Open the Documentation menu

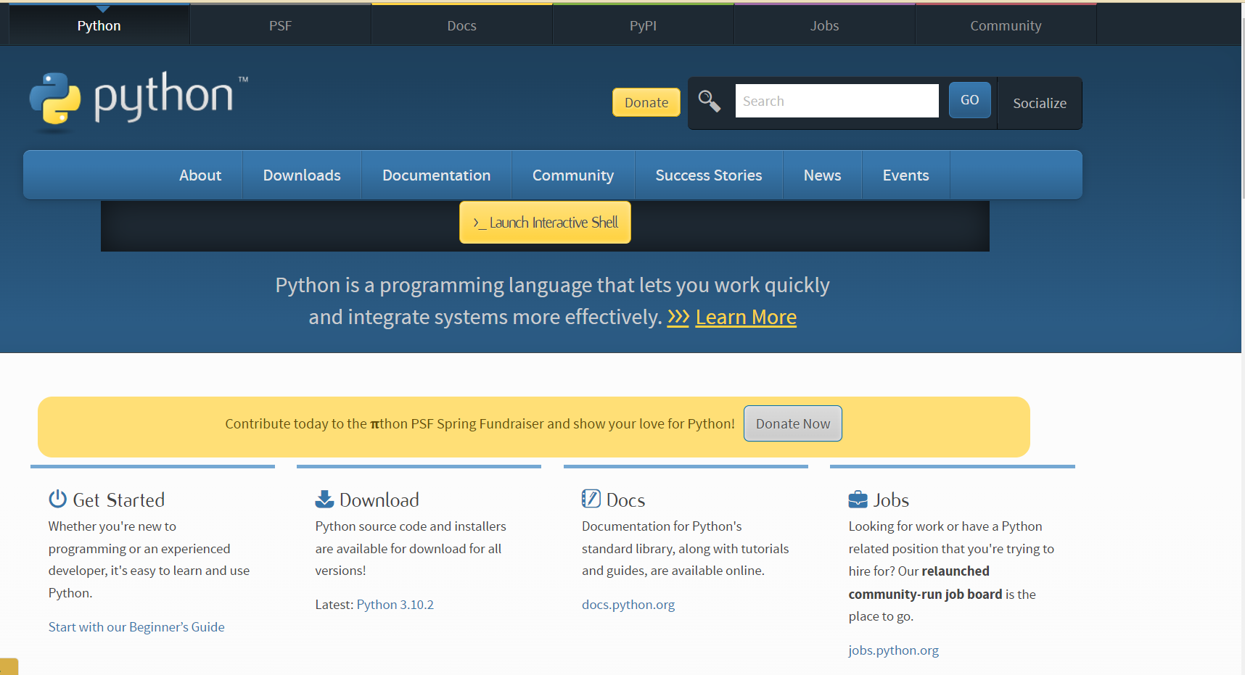click(437, 175)
